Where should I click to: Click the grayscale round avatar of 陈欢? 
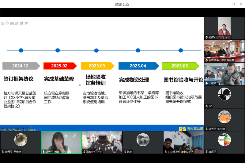click(143, 139)
